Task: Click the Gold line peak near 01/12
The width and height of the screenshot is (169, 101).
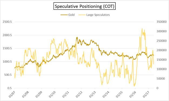Action: click(77, 37)
